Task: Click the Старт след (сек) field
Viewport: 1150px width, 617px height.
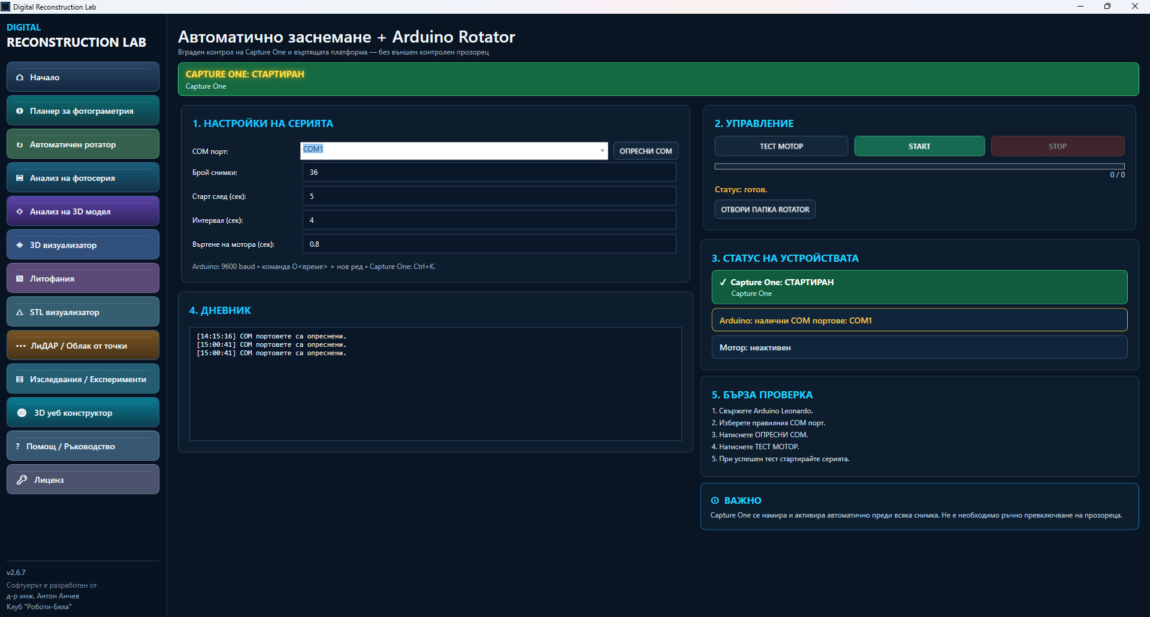Action: 489,196
